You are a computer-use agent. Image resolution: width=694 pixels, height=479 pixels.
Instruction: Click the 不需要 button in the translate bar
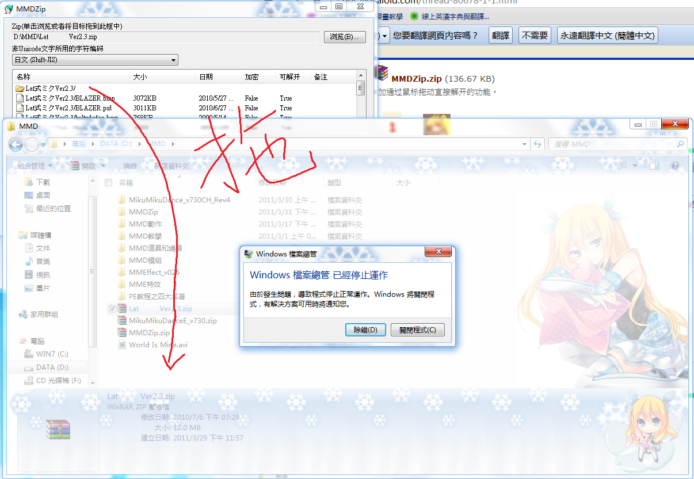point(535,35)
